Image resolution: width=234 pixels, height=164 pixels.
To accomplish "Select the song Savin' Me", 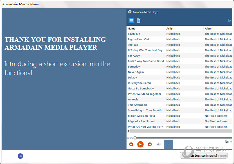I will [134, 34].
